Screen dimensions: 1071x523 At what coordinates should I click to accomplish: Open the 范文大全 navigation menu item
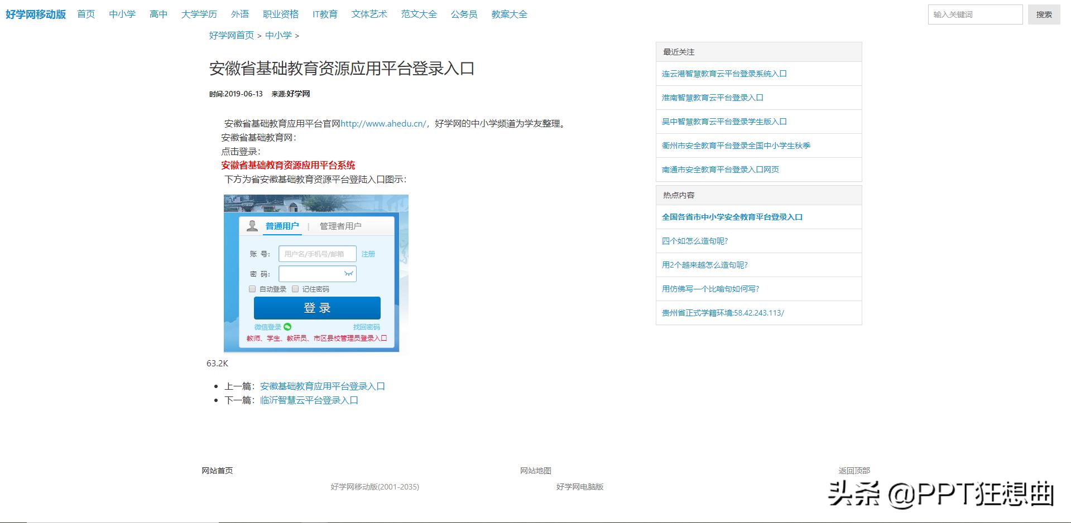pyautogui.click(x=419, y=14)
